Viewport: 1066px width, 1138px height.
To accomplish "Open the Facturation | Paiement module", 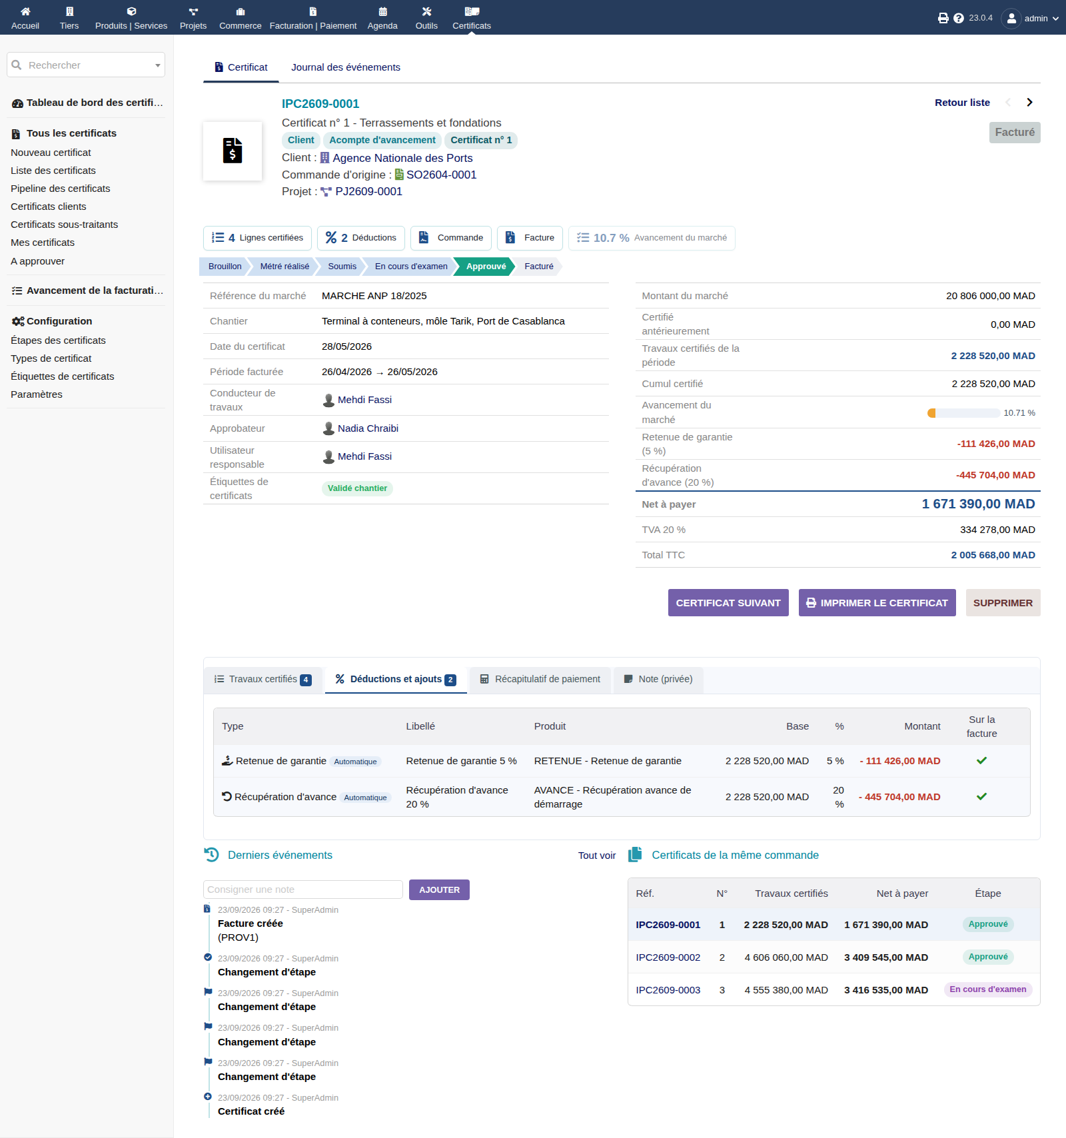I will (313, 18).
